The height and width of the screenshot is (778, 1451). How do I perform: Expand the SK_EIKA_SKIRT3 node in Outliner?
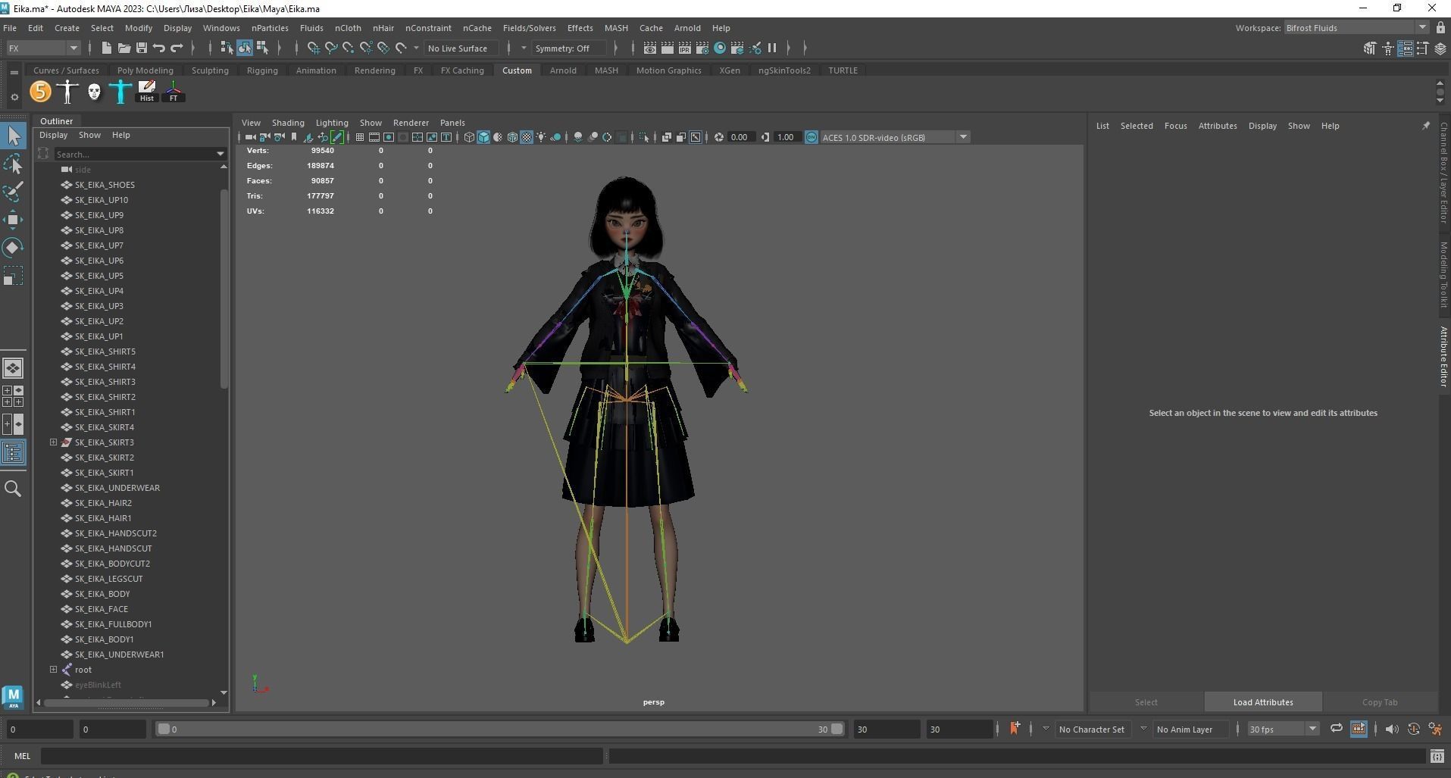coord(54,442)
